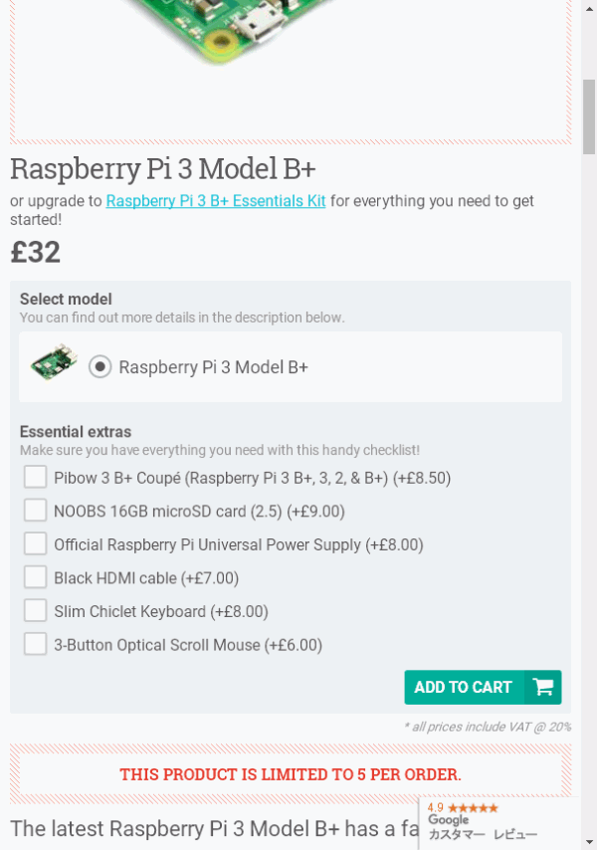Check the Pibow 3 B+ Coupé extra
This screenshot has width=597, height=850.
(35, 478)
